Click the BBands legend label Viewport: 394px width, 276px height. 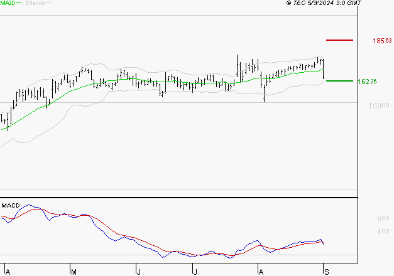pos(35,3)
